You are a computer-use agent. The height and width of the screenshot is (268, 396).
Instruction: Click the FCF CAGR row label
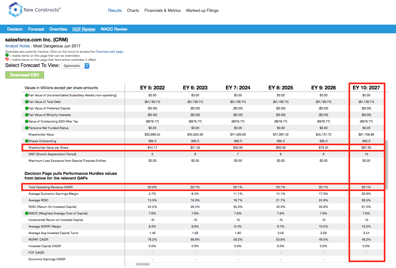click(x=36, y=252)
